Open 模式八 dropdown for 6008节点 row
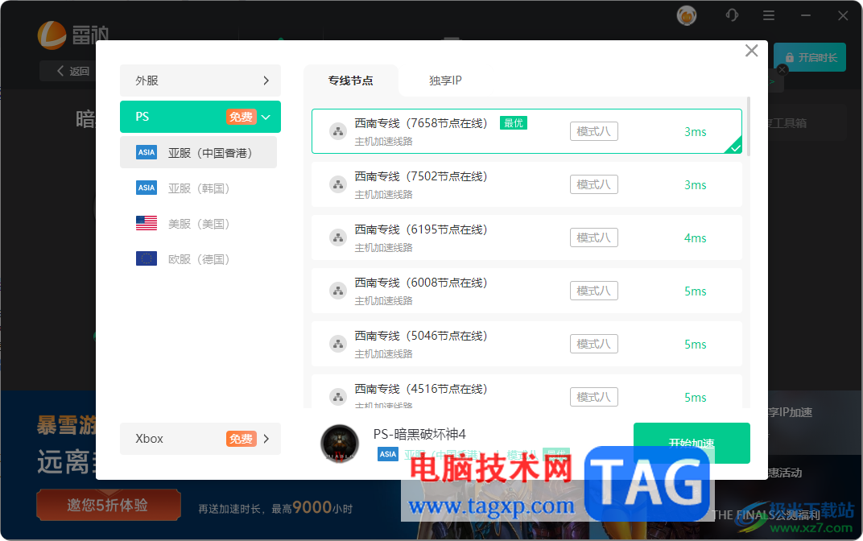The height and width of the screenshot is (541, 863). pos(594,291)
